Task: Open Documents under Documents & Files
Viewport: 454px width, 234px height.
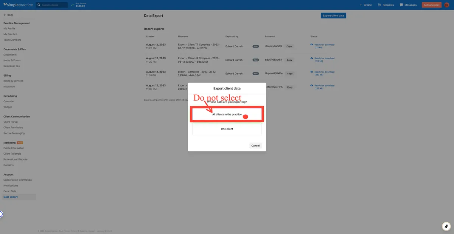Action: pos(10,55)
